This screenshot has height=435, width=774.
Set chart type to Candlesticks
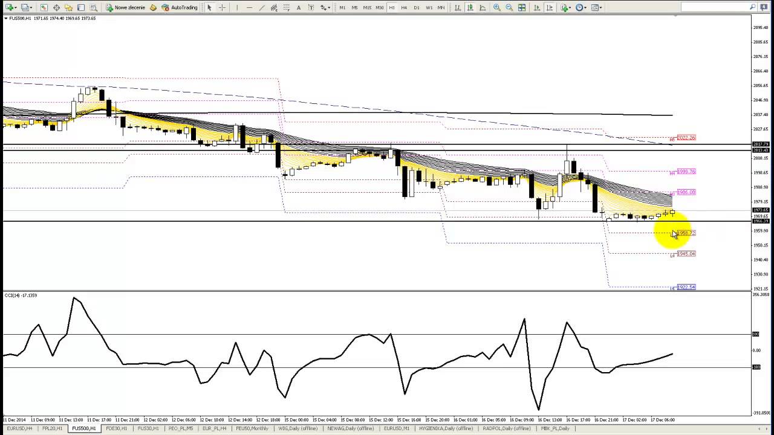(x=470, y=7)
